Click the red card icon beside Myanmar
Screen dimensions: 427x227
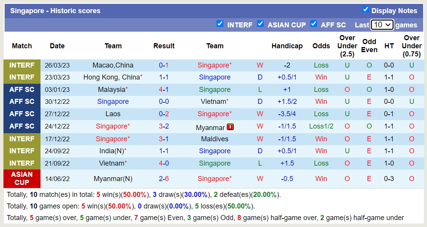tap(231, 127)
